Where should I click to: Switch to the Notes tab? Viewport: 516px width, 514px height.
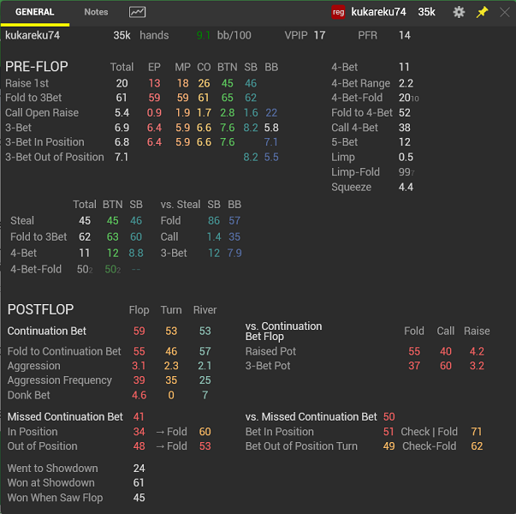tap(96, 12)
